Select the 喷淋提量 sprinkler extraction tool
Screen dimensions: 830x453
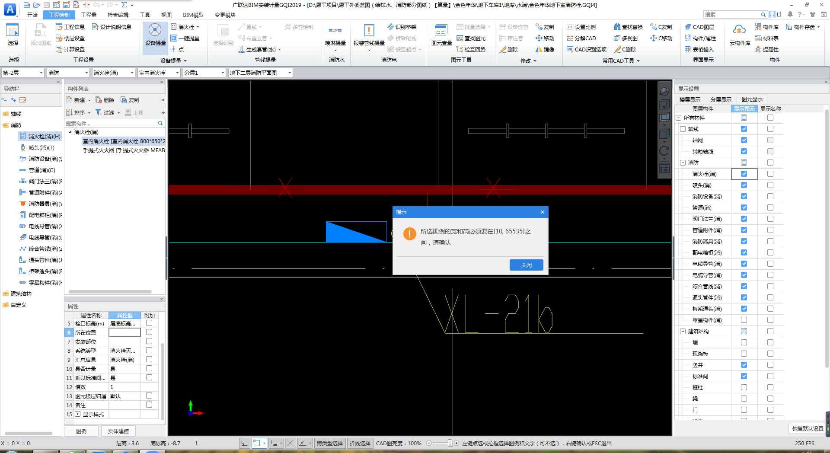335,35
